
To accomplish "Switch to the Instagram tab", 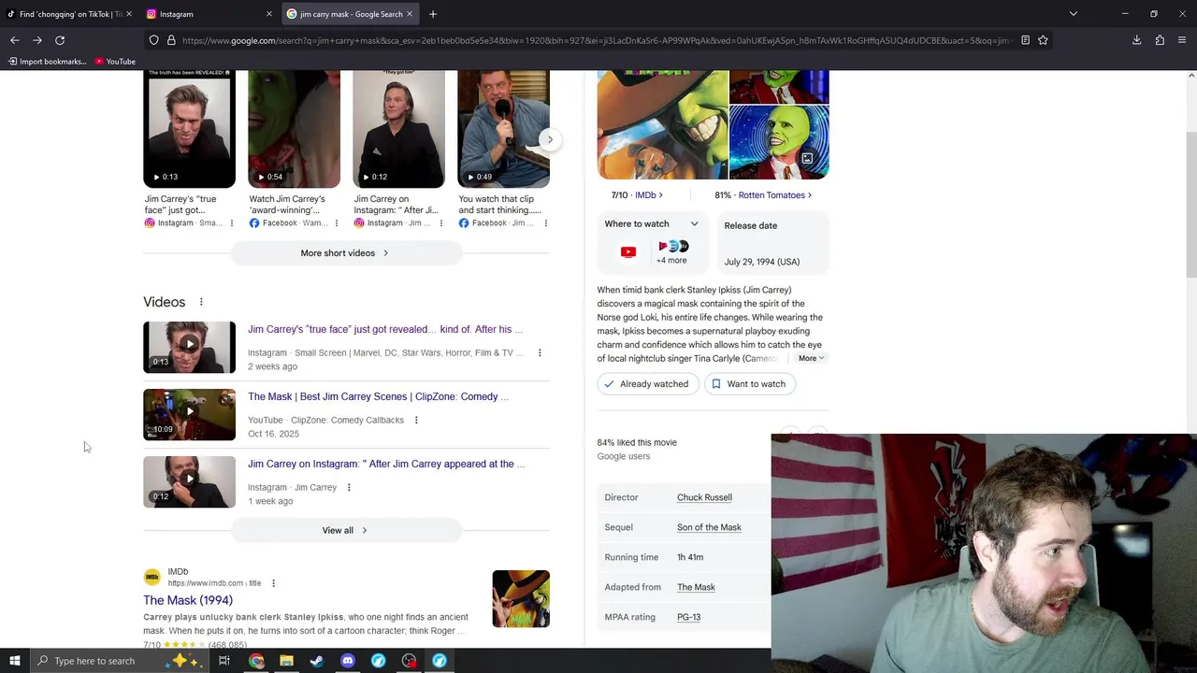I will click(x=209, y=14).
